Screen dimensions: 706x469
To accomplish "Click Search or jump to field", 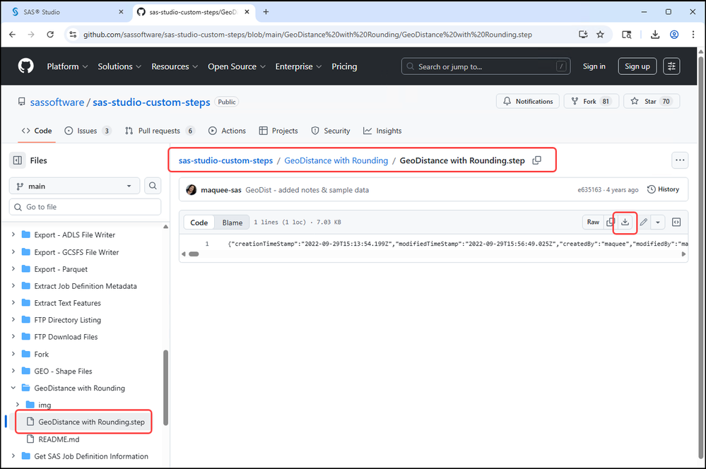I will [x=486, y=66].
